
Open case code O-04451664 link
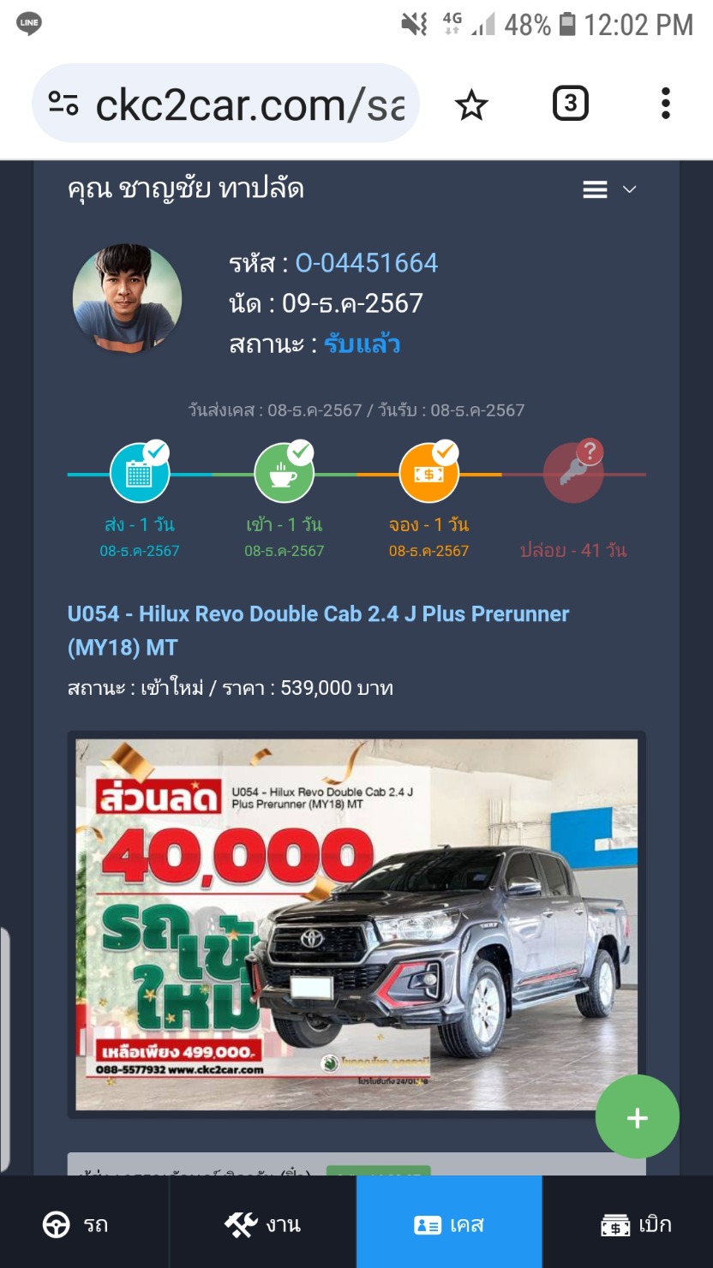point(367,263)
